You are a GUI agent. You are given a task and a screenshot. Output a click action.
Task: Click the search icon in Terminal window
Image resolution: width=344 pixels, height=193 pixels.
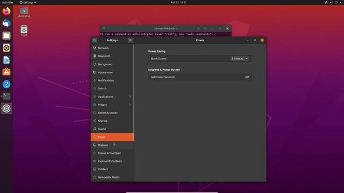[198, 28]
